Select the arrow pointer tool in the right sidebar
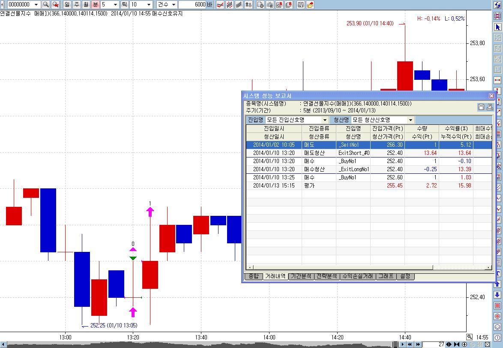The width and height of the screenshot is (503, 348). click(x=497, y=27)
